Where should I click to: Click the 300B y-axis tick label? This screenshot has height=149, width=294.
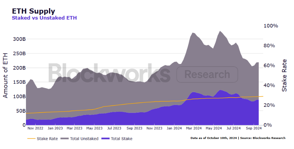pyautogui.click(x=19, y=39)
